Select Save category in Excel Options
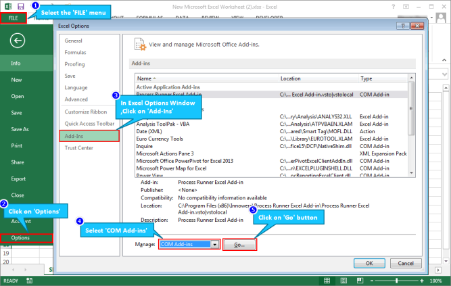 coord(70,76)
